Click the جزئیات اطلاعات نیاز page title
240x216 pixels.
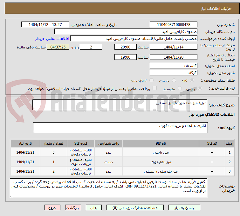coord(216,9)
